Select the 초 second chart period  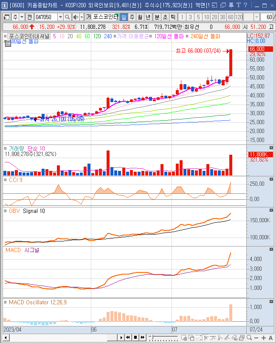coord(165,17)
